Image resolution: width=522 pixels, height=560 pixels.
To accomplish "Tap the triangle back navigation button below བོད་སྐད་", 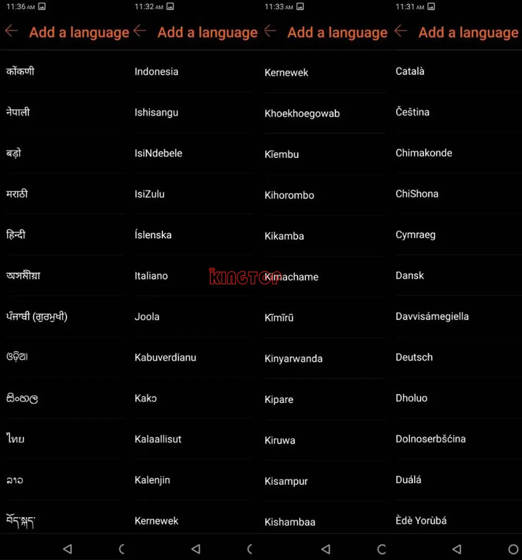I will tap(67, 549).
